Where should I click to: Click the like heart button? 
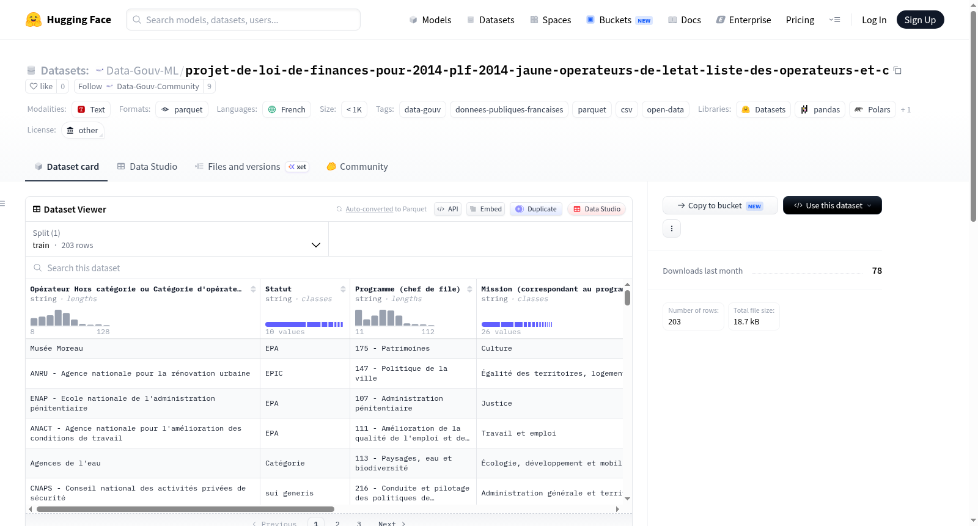[x=42, y=86]
